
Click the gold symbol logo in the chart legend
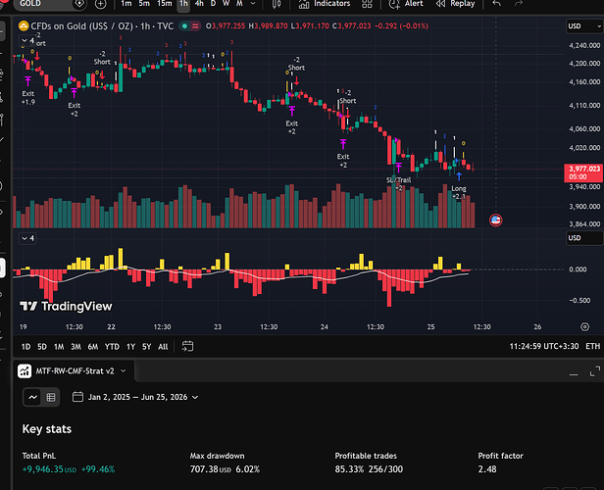click(x=24, y=26)
